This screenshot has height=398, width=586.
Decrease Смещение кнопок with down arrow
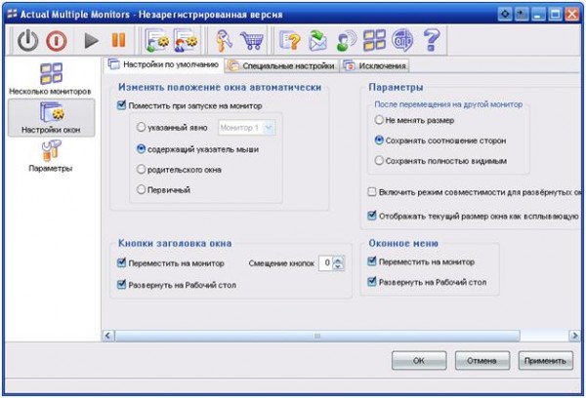point(338,266)
